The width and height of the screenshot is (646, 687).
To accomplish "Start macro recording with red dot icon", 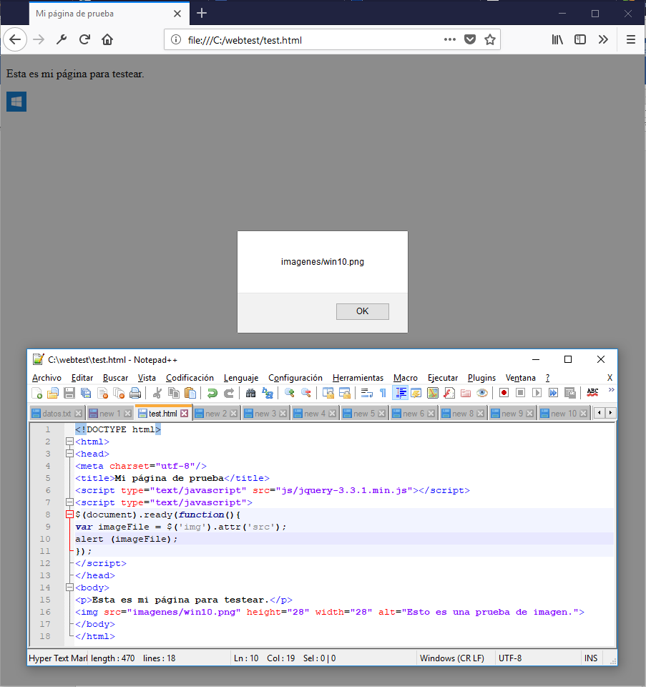I will pos(504,393).
